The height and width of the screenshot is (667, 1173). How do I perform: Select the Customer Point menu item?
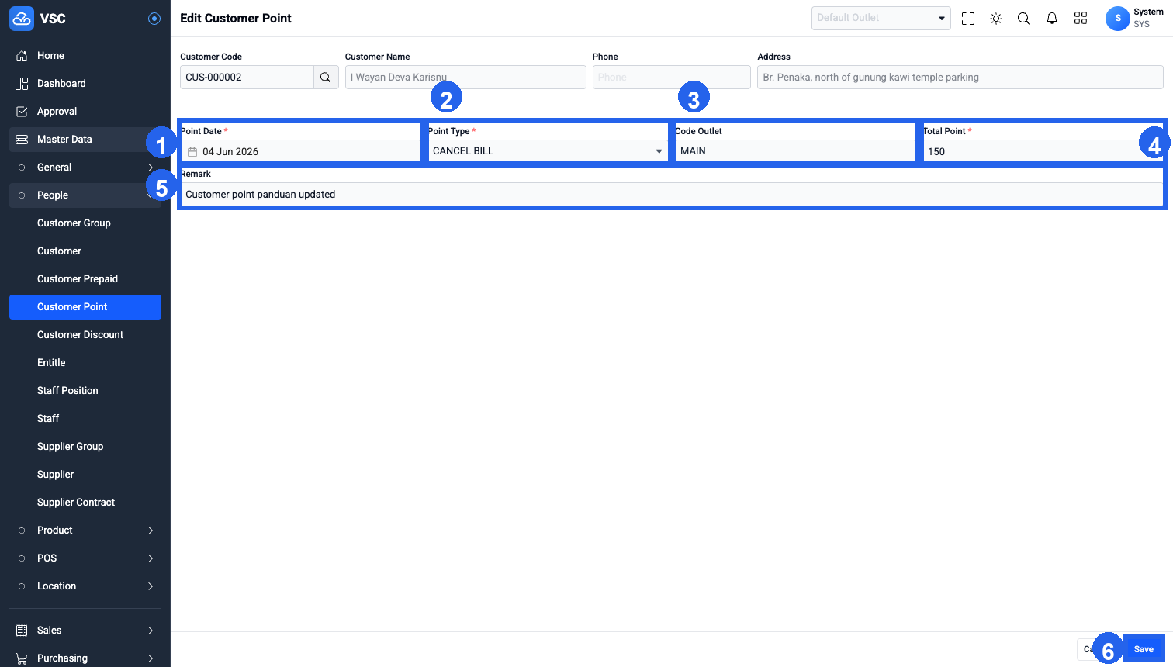pyautogui.click(x=85, y=307)
